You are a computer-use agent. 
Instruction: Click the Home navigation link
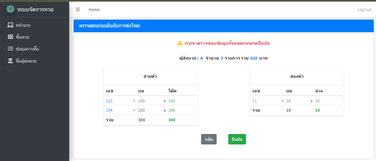94,9
